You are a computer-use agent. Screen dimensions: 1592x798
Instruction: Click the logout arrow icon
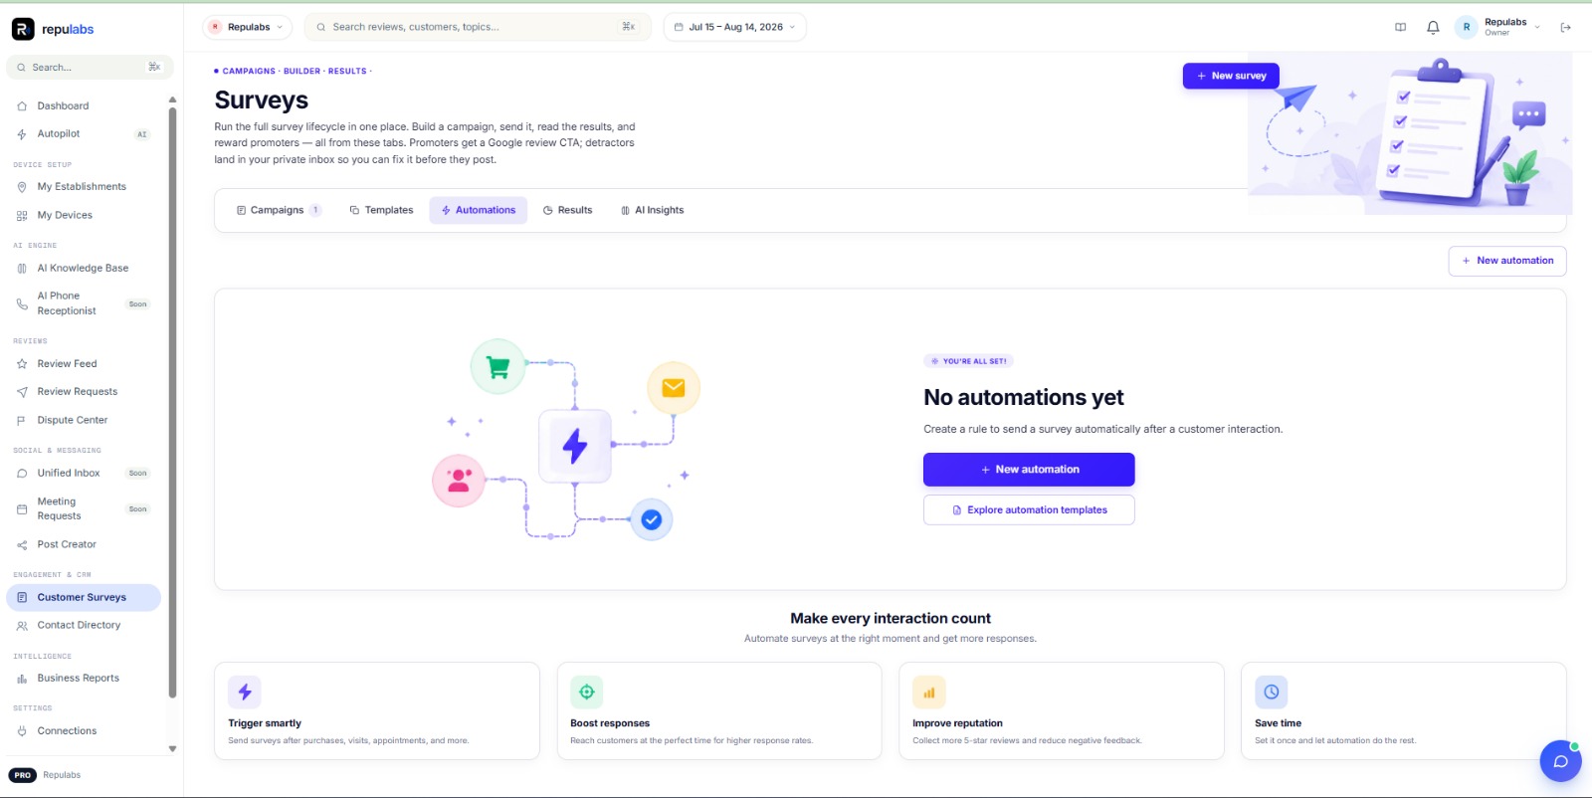click(x=1566, y=27)
